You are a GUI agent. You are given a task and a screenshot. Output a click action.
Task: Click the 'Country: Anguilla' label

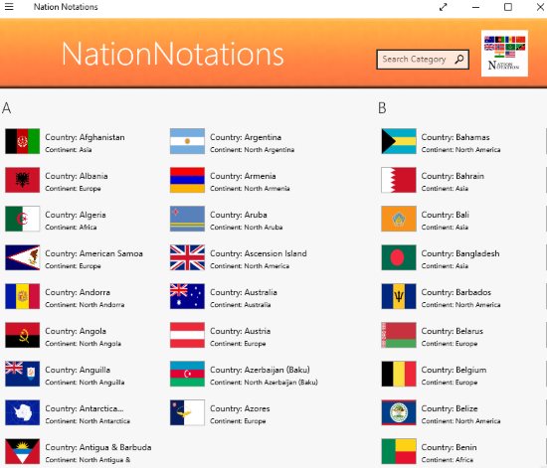(x=78, y=370)
